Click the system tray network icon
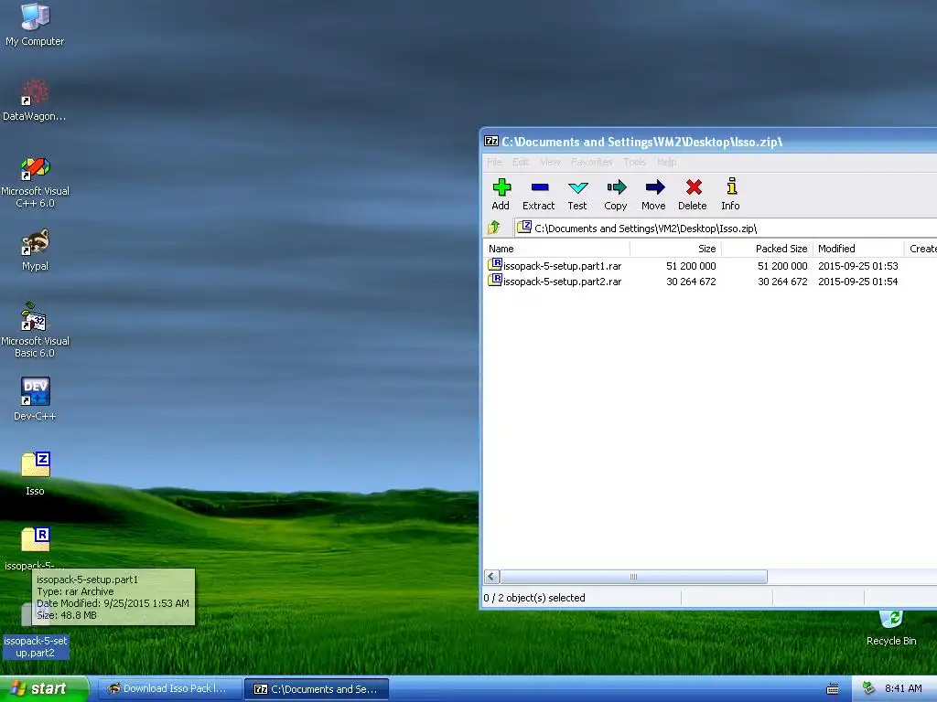 [868, 688]
